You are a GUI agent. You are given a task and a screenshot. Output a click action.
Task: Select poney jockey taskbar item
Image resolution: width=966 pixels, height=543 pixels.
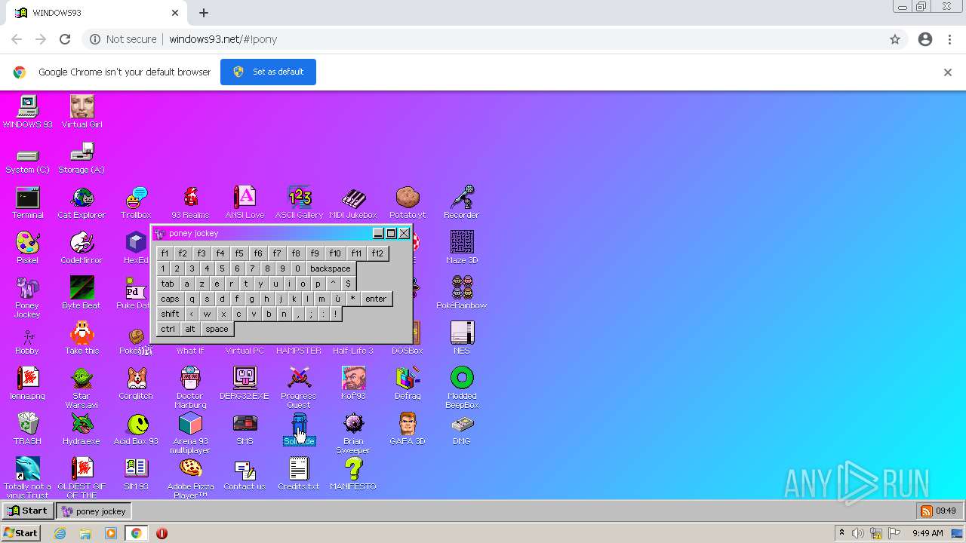pyautogui.click(x=94, y=511)
